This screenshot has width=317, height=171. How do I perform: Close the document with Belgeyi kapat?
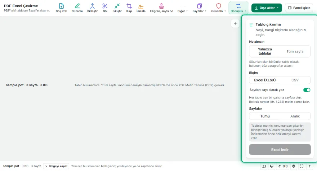click(56, 166)
